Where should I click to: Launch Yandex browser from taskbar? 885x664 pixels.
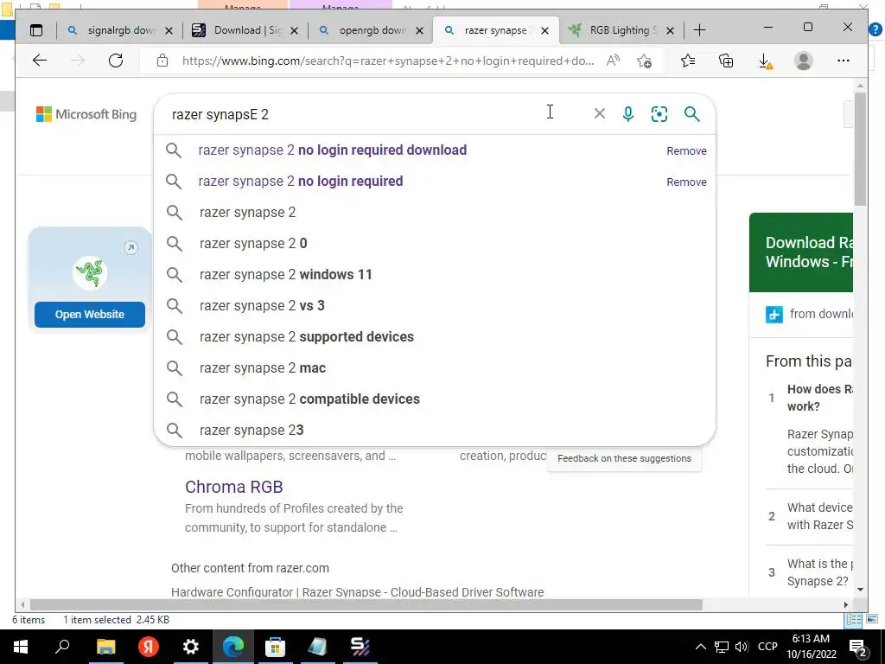point(149,647)
